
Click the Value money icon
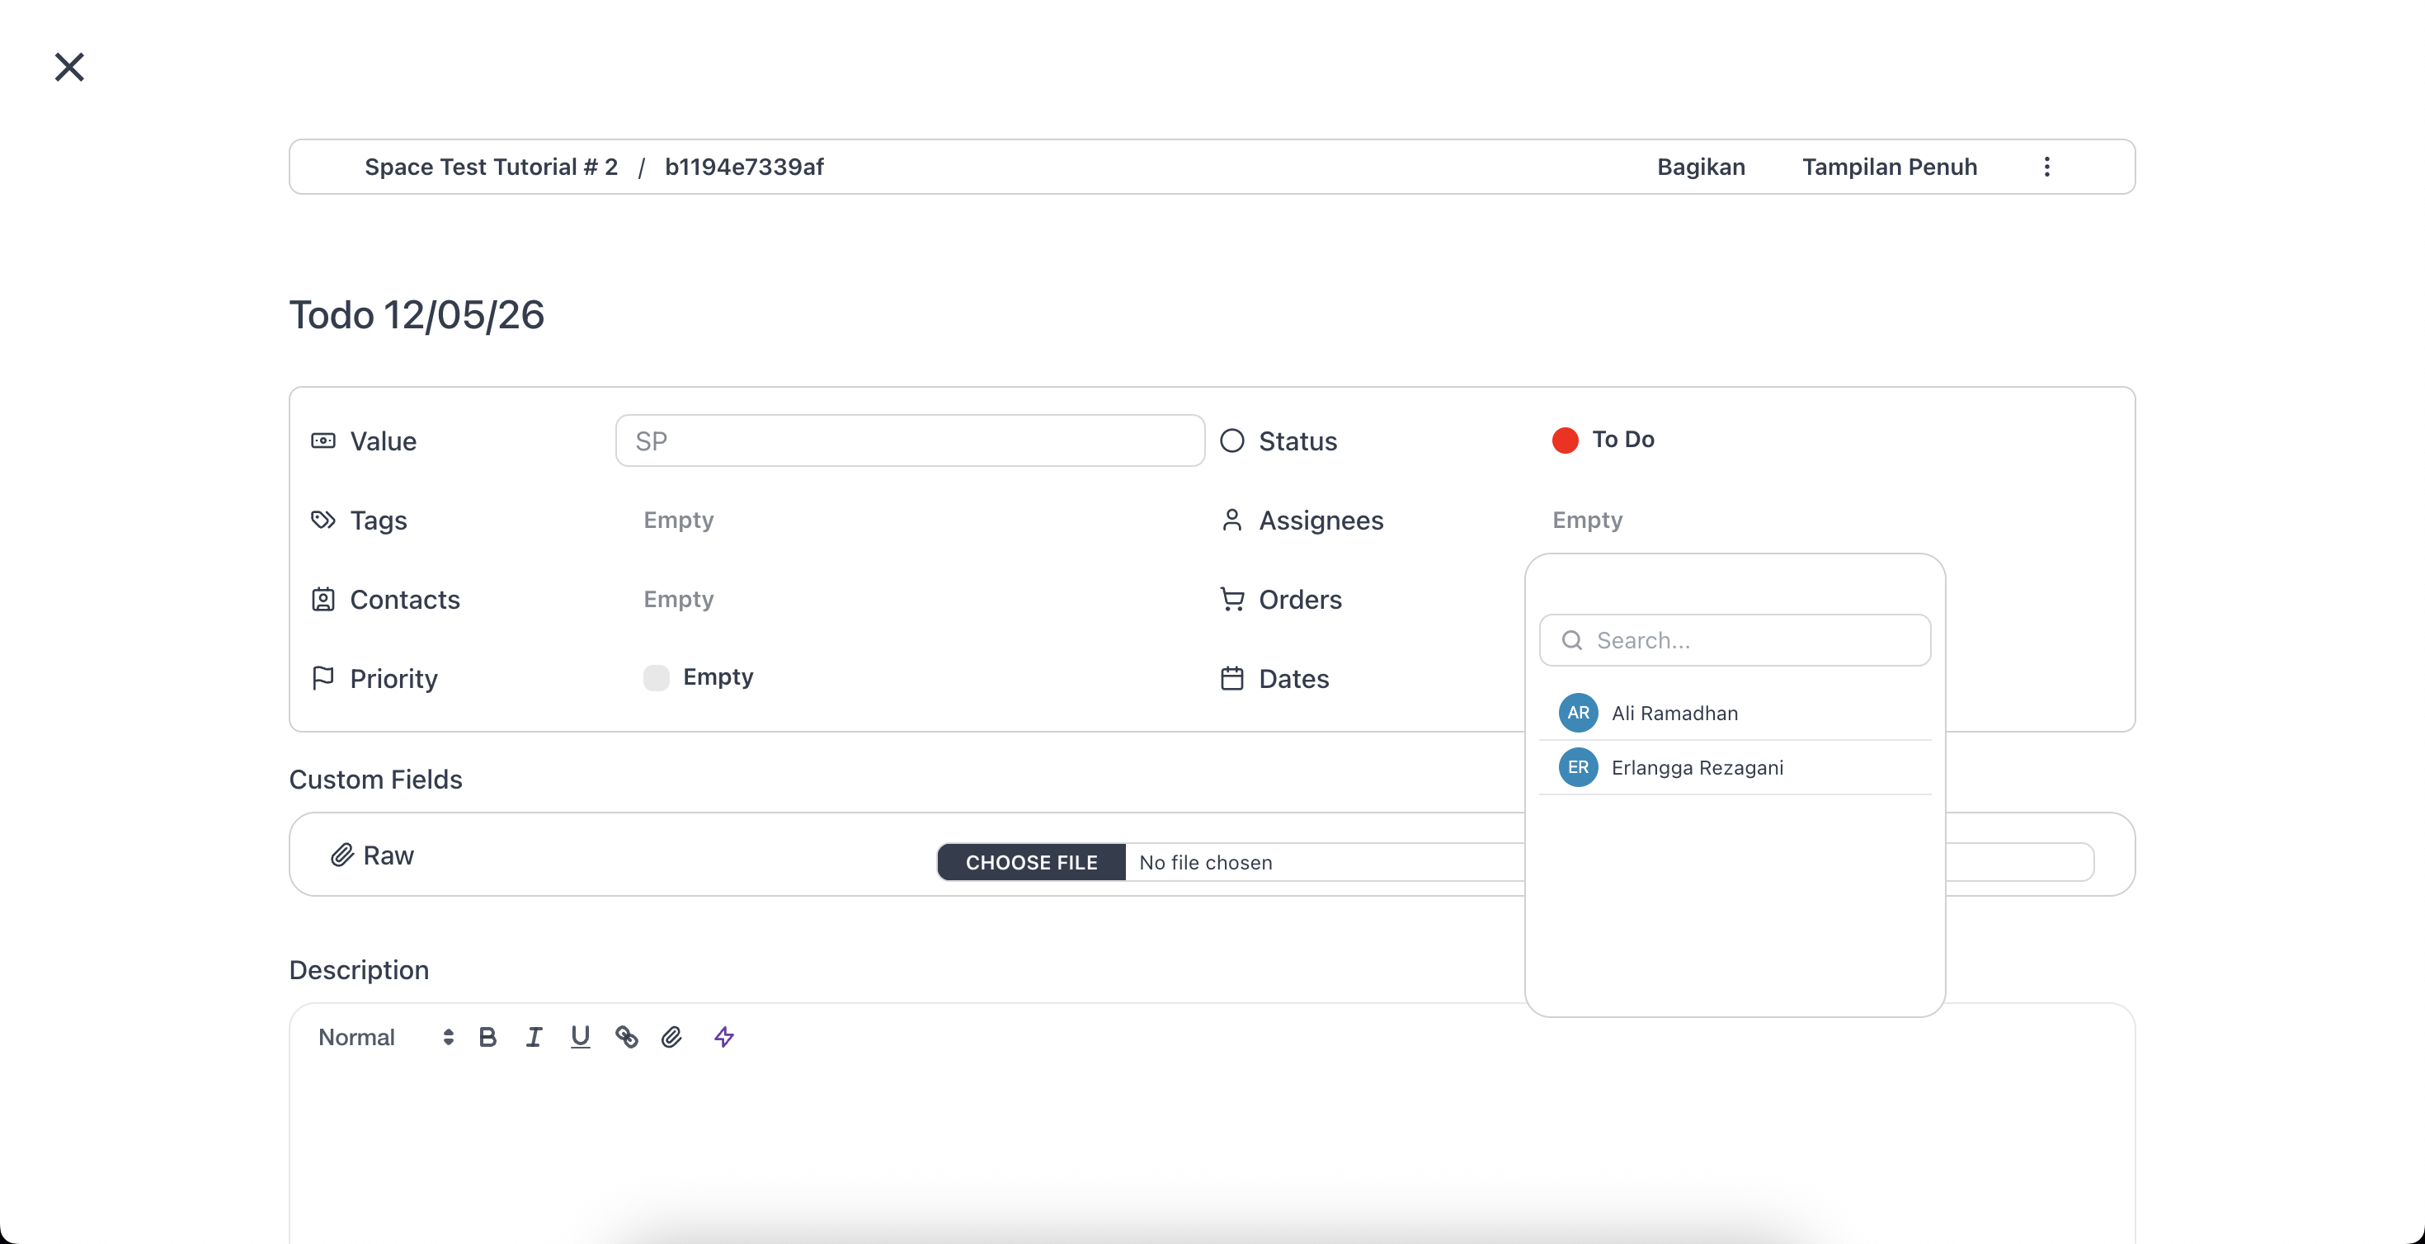323,441
